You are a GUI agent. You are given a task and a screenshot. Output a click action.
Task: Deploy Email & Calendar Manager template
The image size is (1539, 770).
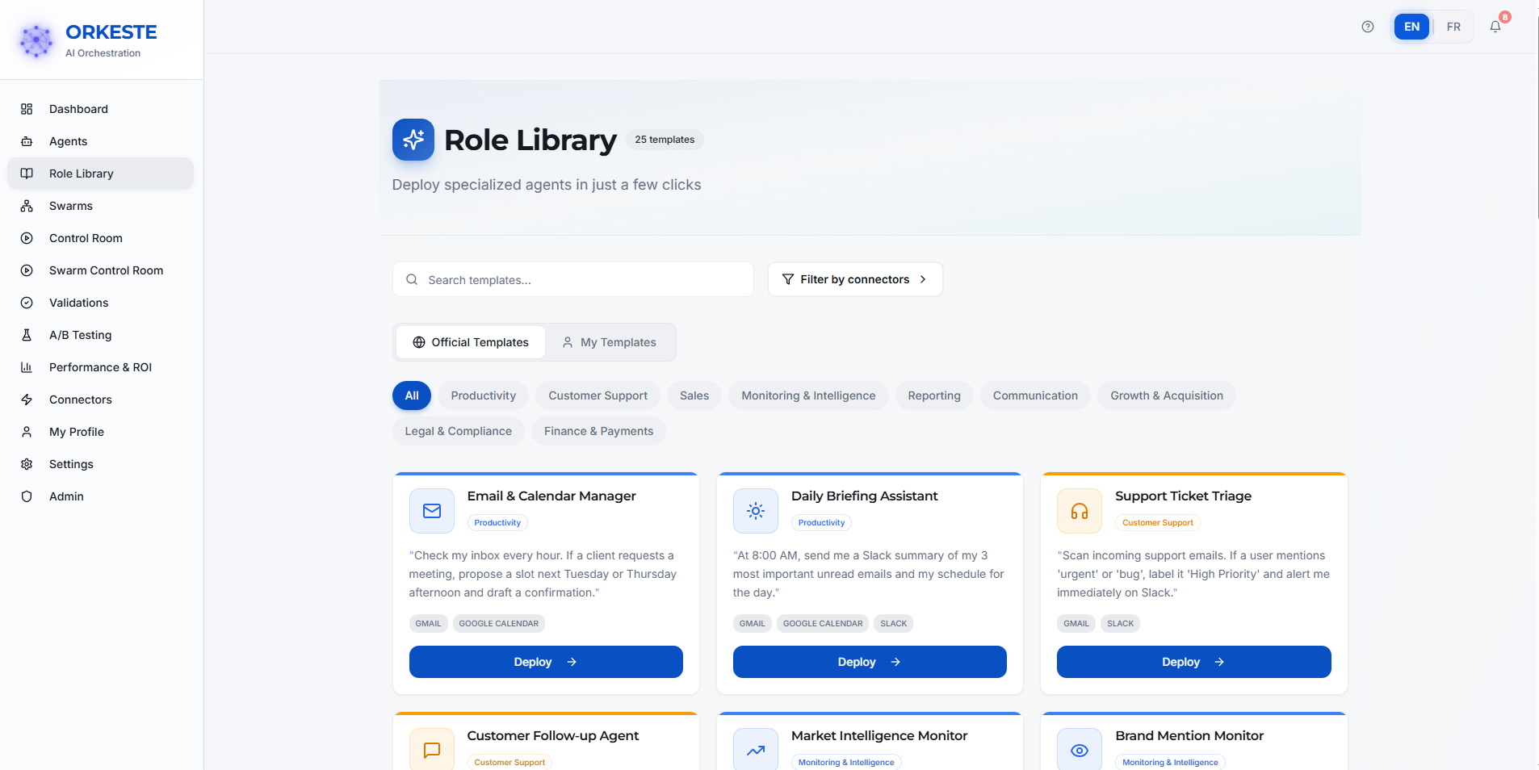546,662
